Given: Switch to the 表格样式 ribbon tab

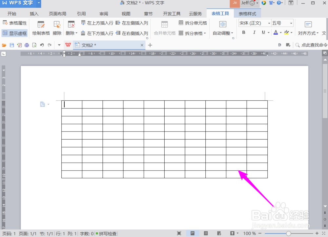Looking at the screenshot, I should (247, 13).
